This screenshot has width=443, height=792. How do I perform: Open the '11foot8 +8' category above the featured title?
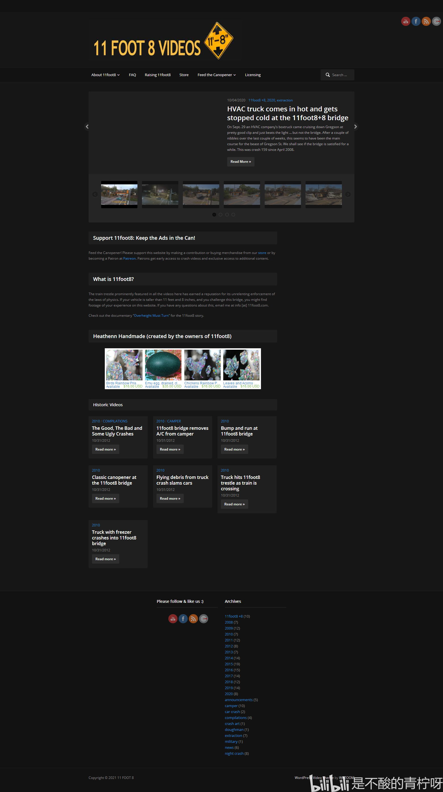click(257, 100)
